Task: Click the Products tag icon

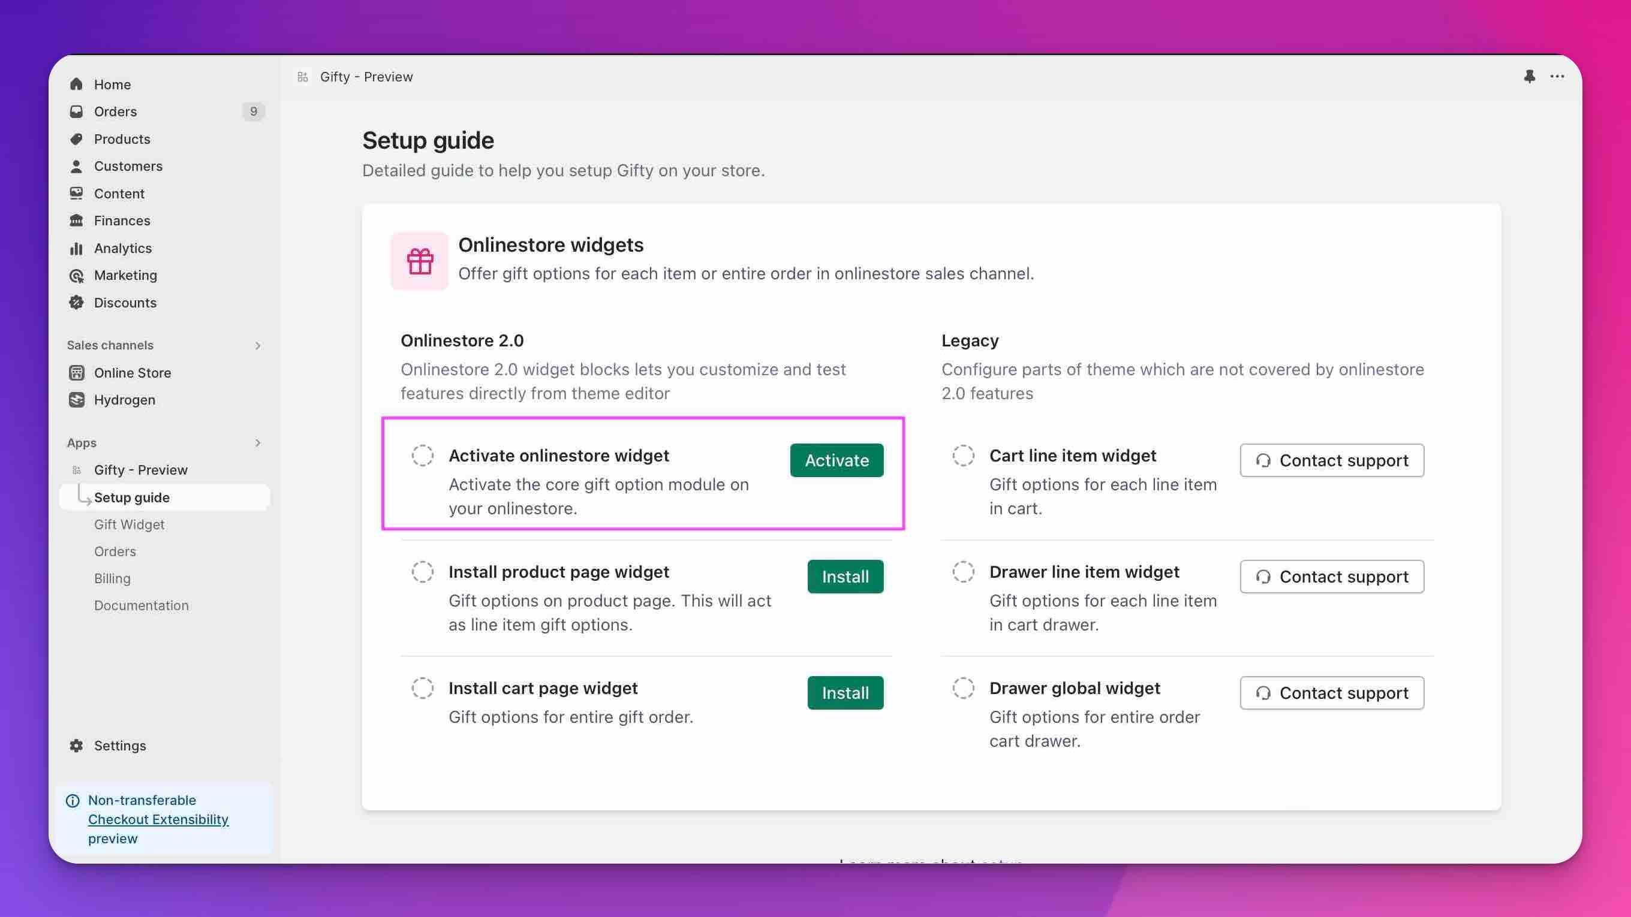Action: [x=77, y=139]
